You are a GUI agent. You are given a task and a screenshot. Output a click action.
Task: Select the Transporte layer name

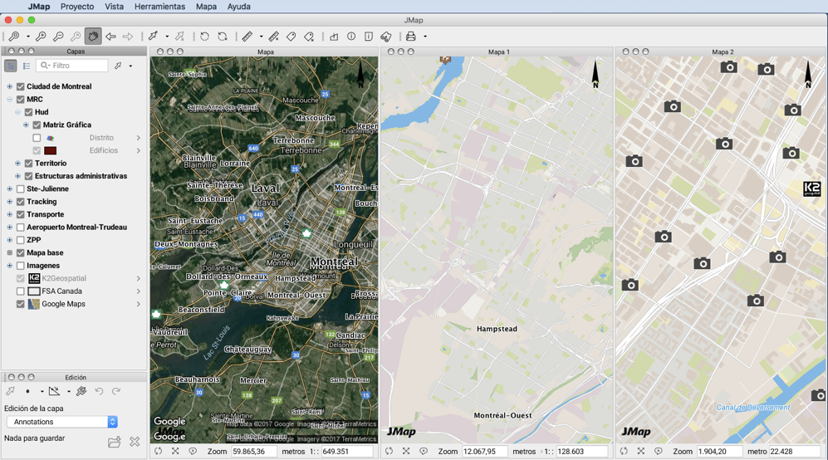(46, 214)
